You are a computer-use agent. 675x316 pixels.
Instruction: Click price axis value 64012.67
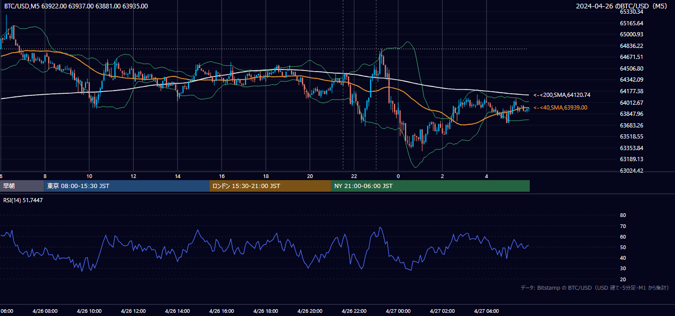(x=631, y=103)
